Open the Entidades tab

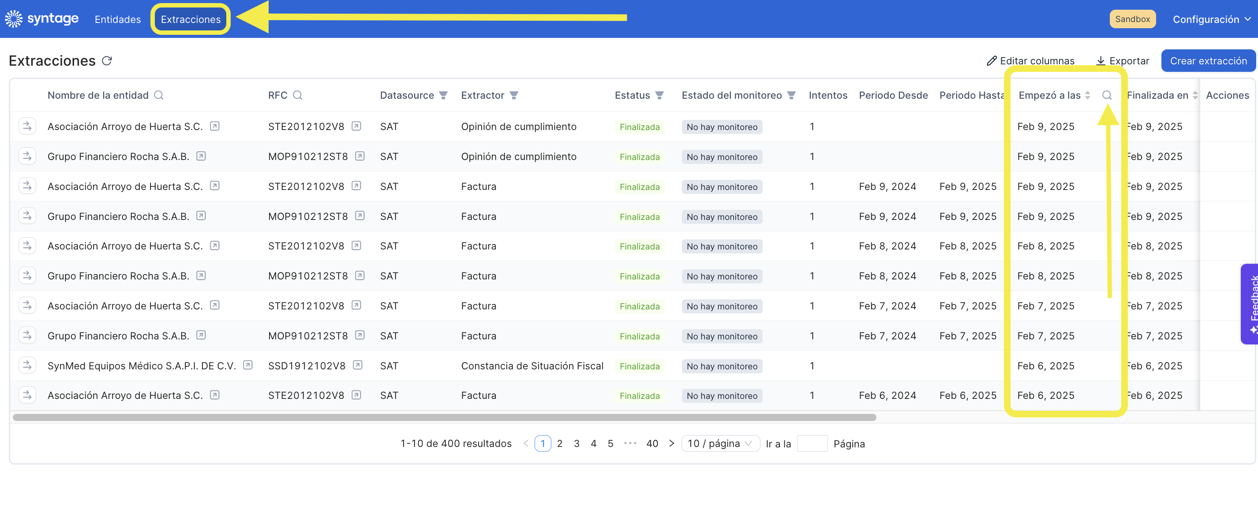(x=118, y=19)
